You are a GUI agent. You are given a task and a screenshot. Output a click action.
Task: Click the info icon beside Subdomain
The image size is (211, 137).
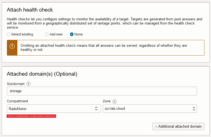(x=28, y=84)
